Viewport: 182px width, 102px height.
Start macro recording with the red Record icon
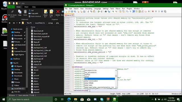coord(153,11)
